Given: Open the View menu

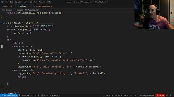Looking at the screenshot, I should pyautogui.click(x=26, y=2).
